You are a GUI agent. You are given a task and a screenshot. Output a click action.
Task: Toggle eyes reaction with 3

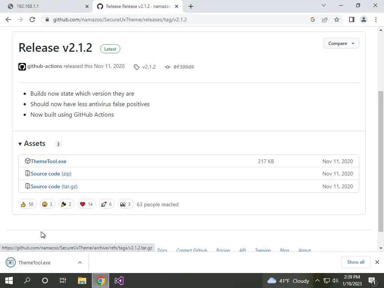126,204
